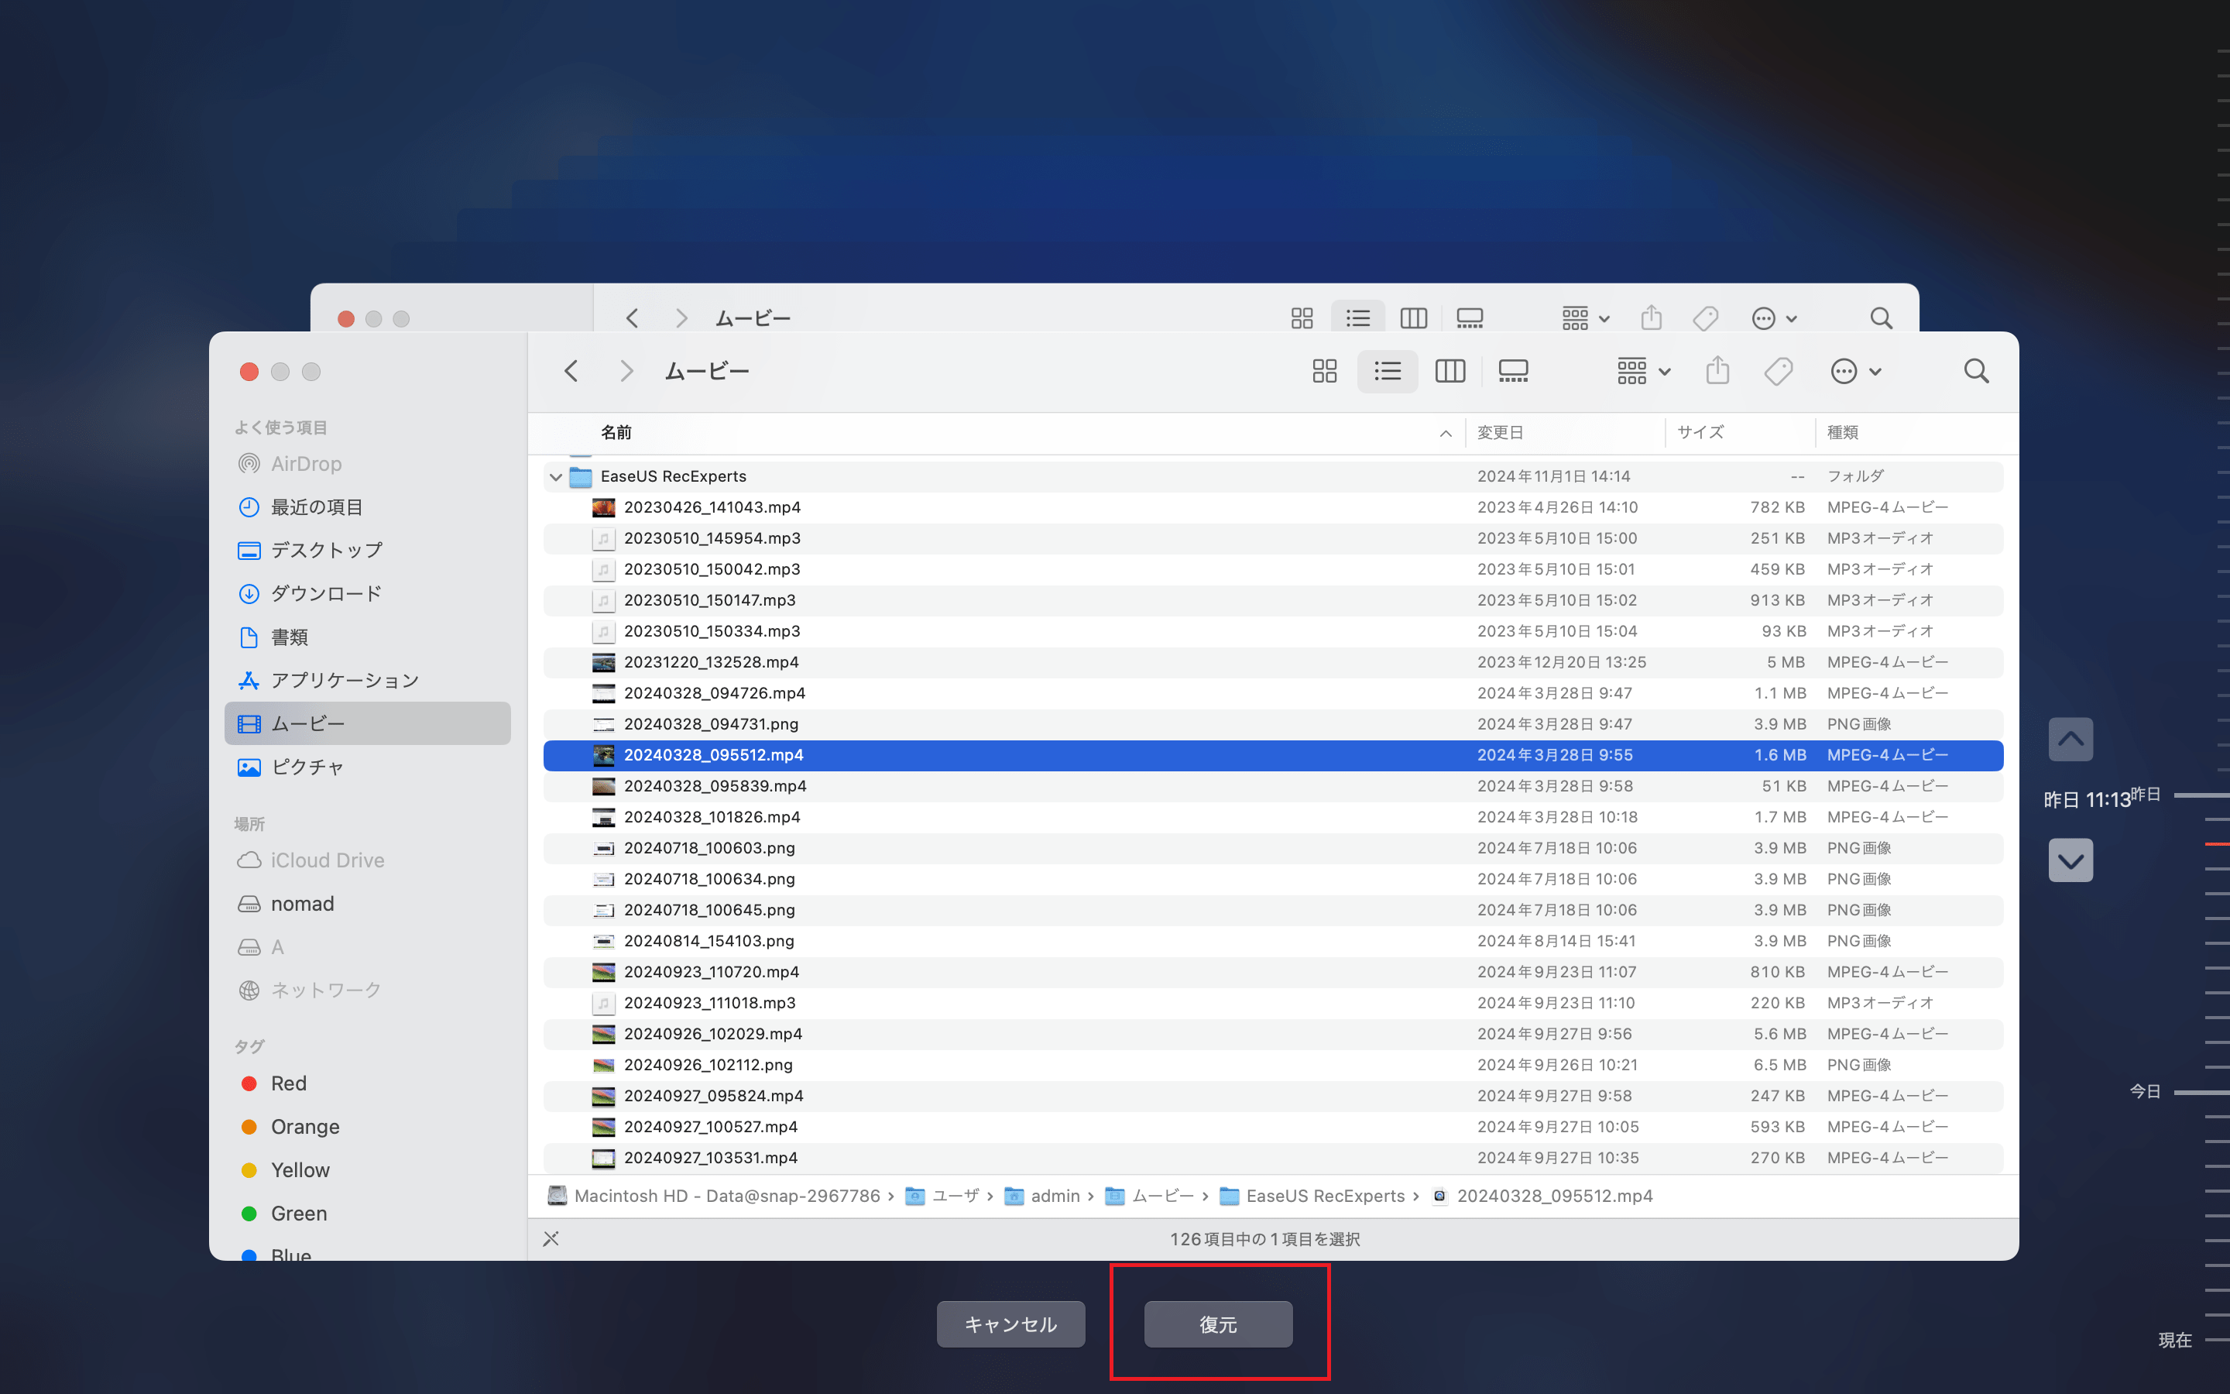The image size is (2230, 1394).
Task: Click admin in the path bar
Action: (1056, 1196)
